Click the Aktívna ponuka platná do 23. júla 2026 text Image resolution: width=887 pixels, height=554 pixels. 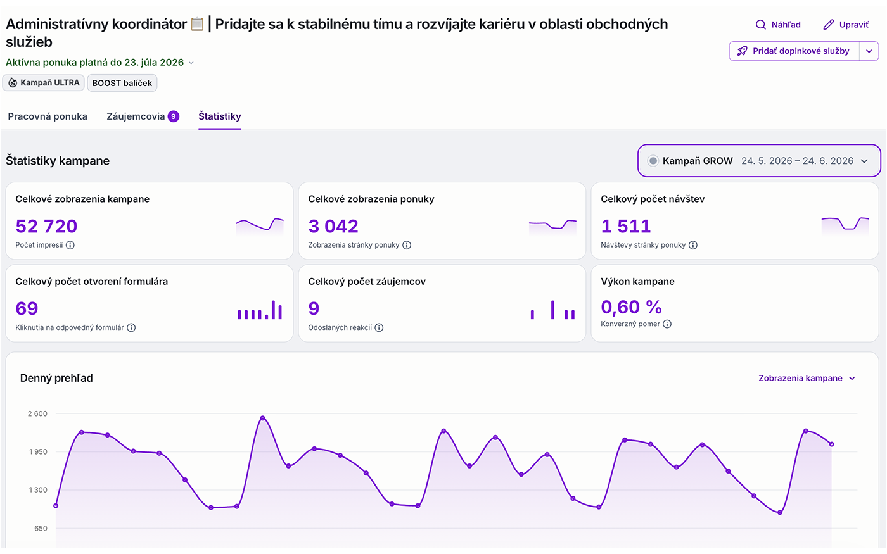click(x=95, y=63)
